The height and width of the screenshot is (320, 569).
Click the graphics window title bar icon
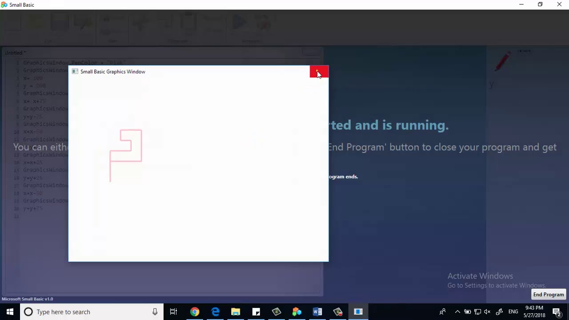point(75,72)
